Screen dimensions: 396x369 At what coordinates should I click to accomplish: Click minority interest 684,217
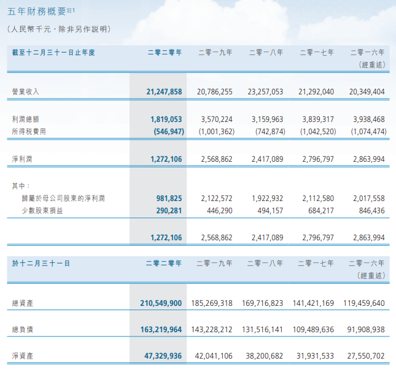321,210
